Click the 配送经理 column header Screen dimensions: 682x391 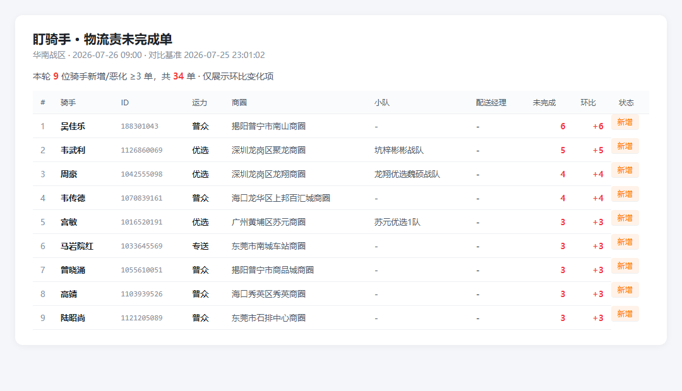(x=491, y=103)
